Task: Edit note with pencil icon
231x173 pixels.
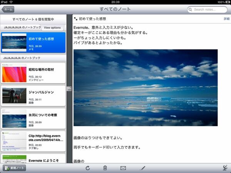Action: coord(142,168)
